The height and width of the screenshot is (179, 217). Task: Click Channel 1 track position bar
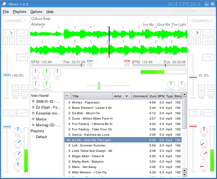58,65
